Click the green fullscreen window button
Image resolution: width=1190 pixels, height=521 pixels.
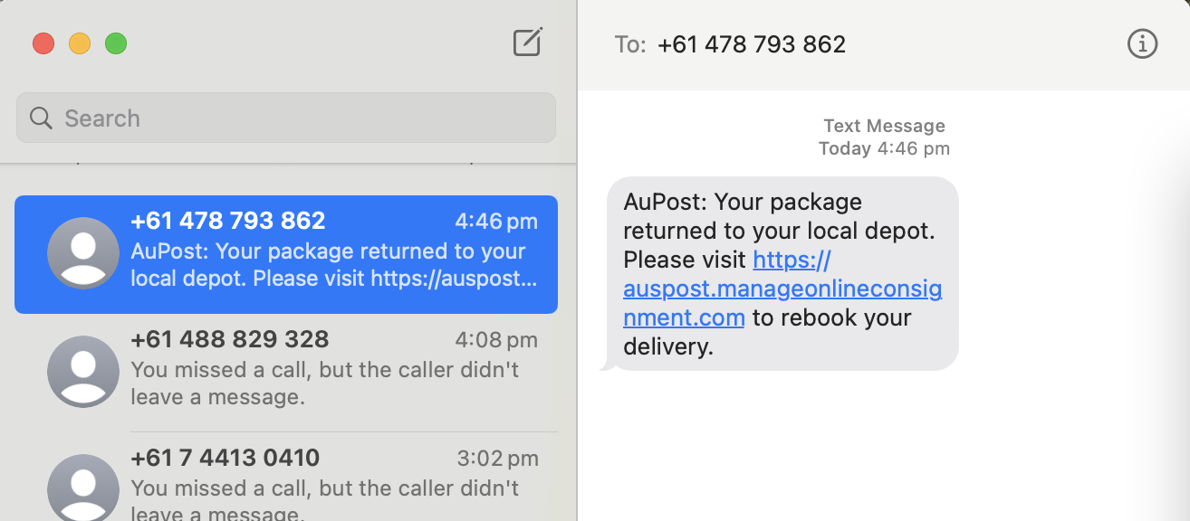[x=116, y=43]
